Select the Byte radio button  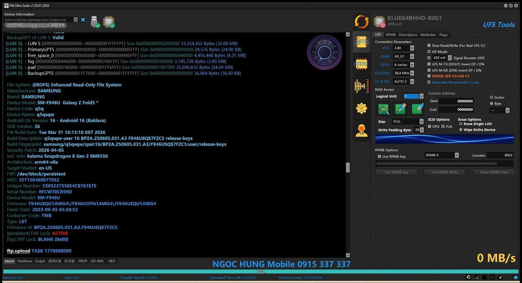(x=491, y=104)
